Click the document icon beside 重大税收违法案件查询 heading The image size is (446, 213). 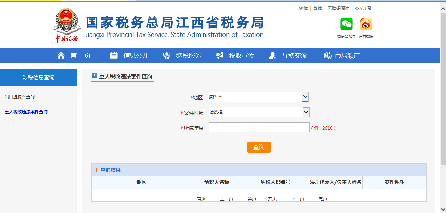pos(93,76)
